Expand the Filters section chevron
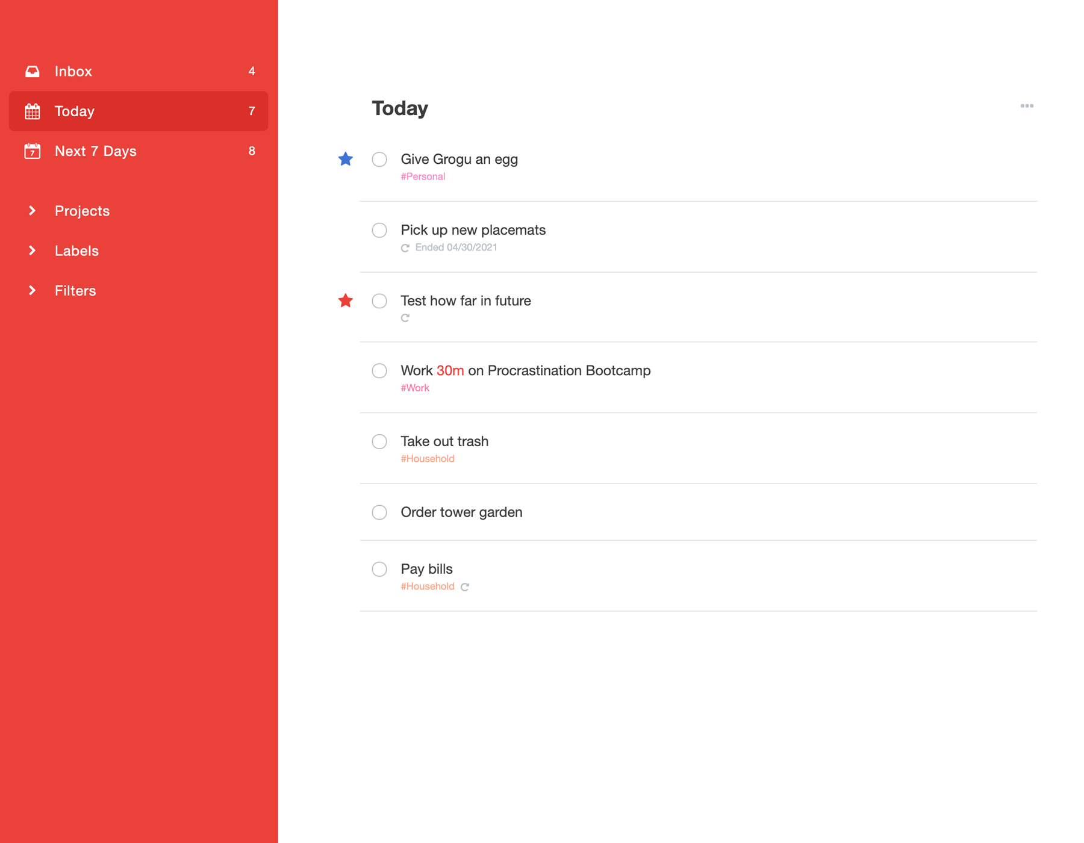The height and width of the screenshot is (843, 1084). (33, 290)
